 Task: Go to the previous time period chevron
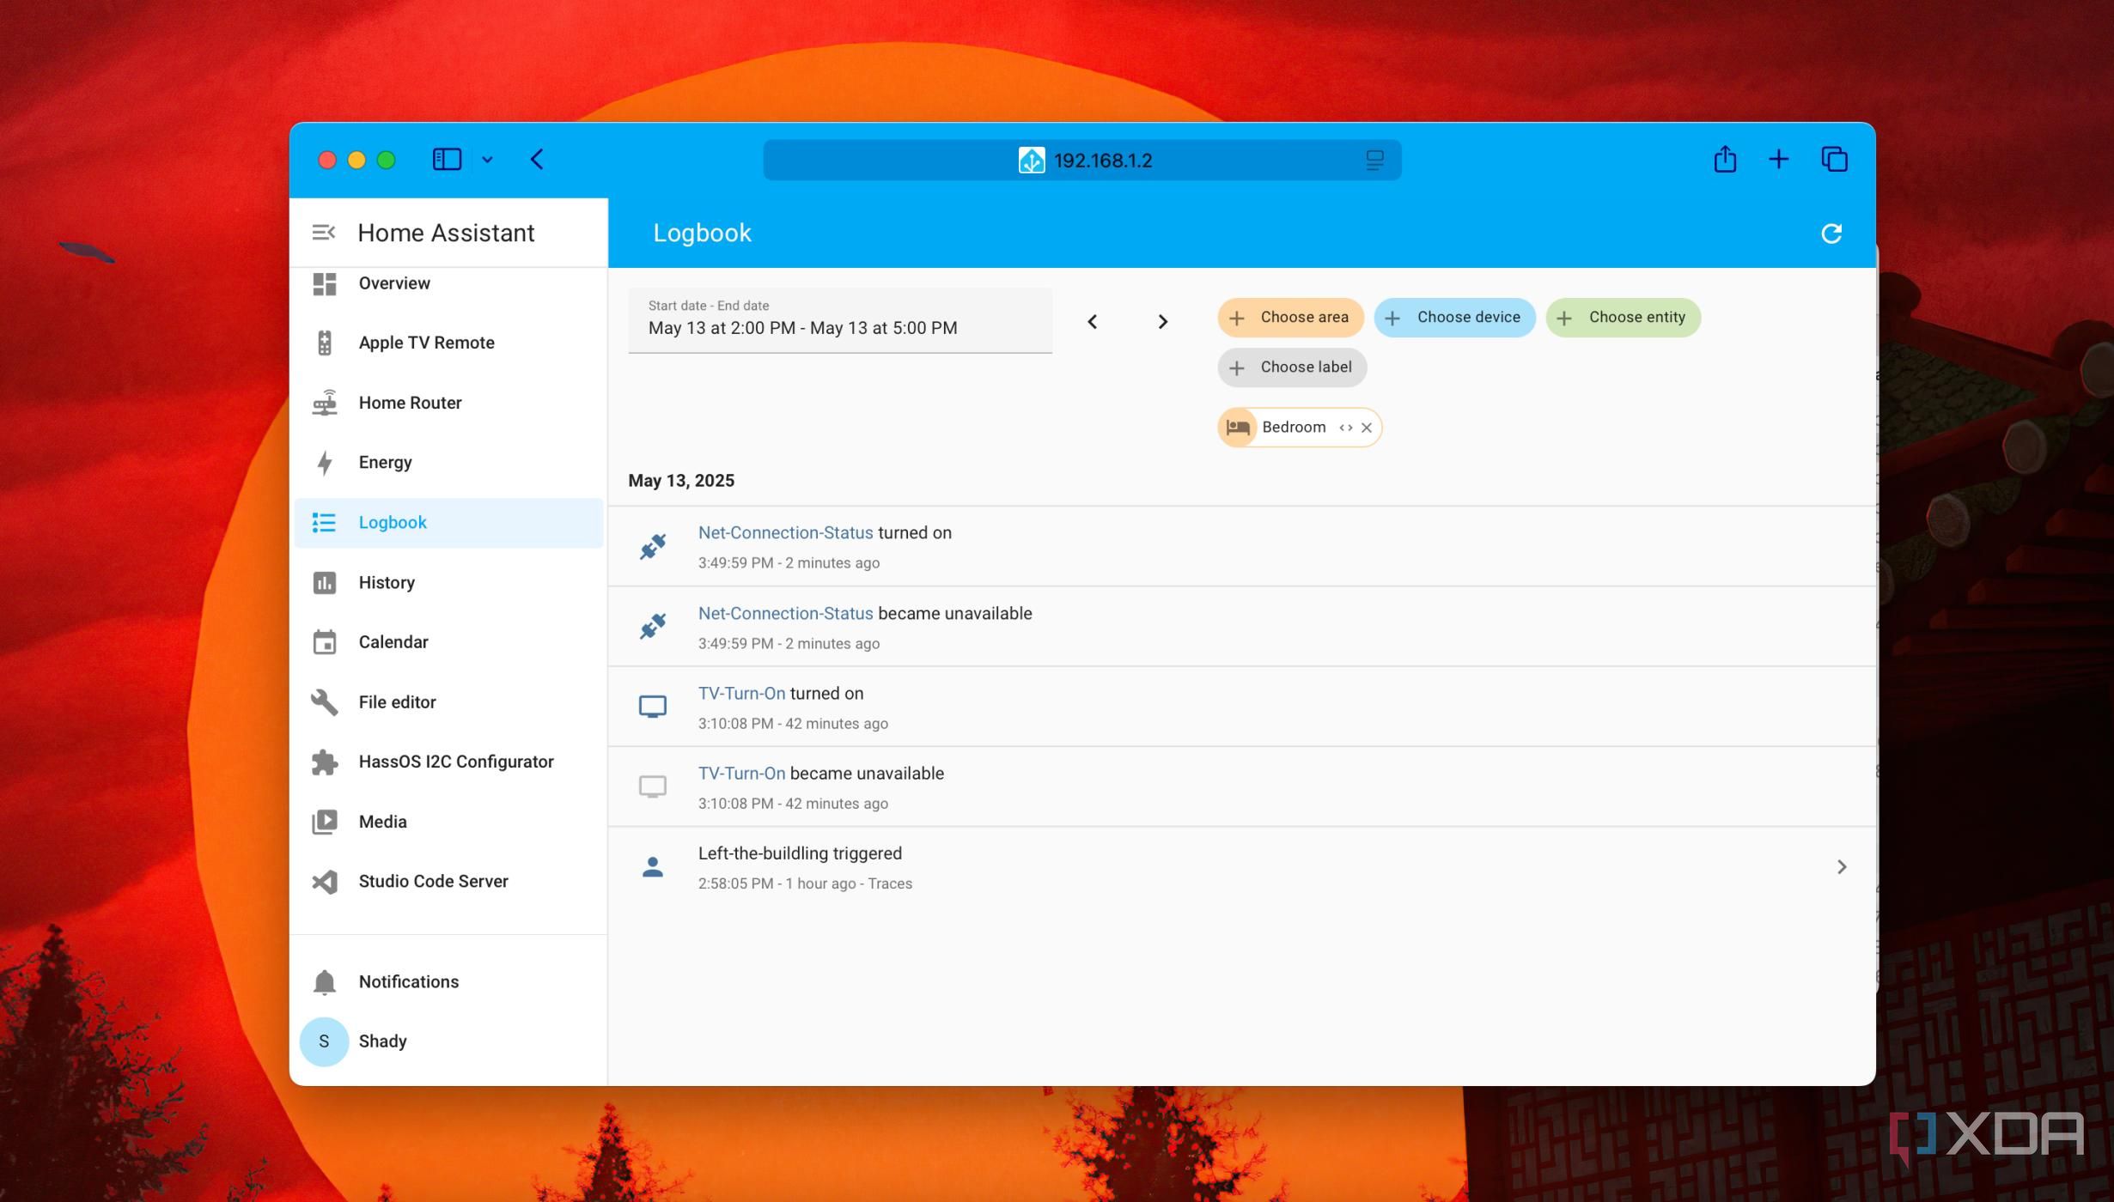(1093, 321)
